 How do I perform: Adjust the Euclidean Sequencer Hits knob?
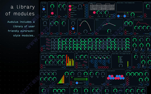click(x=97, y=74)
